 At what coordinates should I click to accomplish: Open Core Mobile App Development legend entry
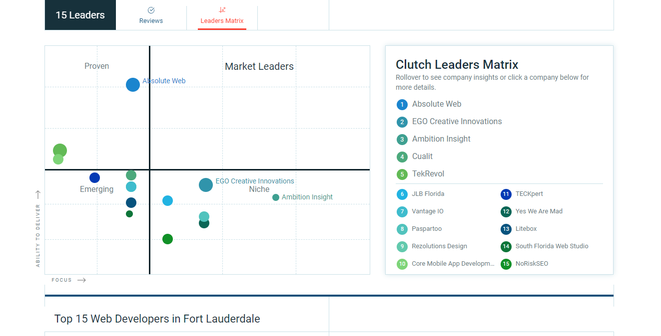pos(453,264)
